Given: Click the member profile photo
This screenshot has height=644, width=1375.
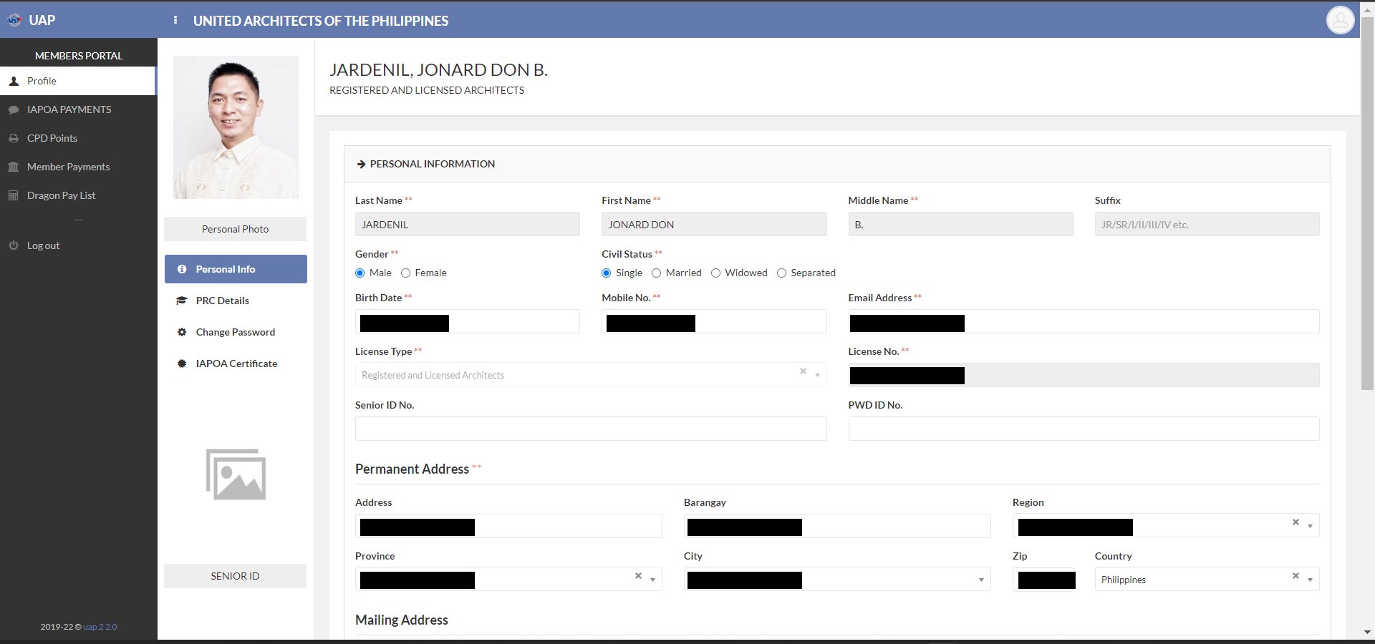Looking at the screenshot, I should (x=236, y=127).
